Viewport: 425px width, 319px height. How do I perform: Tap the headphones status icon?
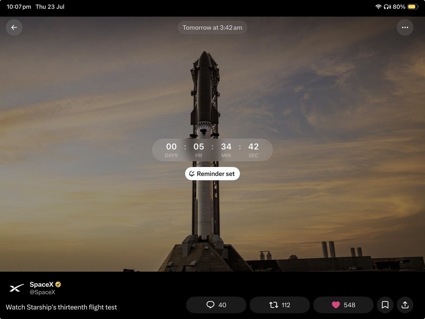387,7
